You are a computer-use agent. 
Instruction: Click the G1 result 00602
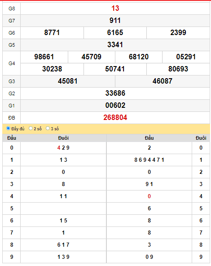tap(115, 105)
